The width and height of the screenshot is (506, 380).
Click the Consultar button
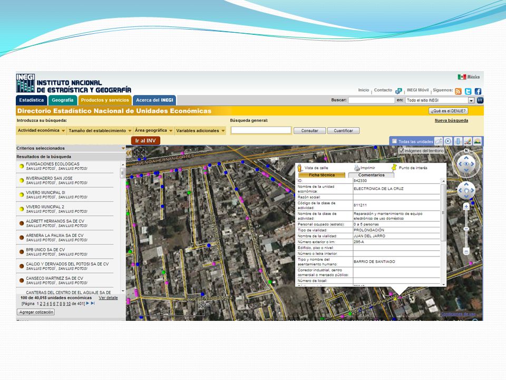310,130
